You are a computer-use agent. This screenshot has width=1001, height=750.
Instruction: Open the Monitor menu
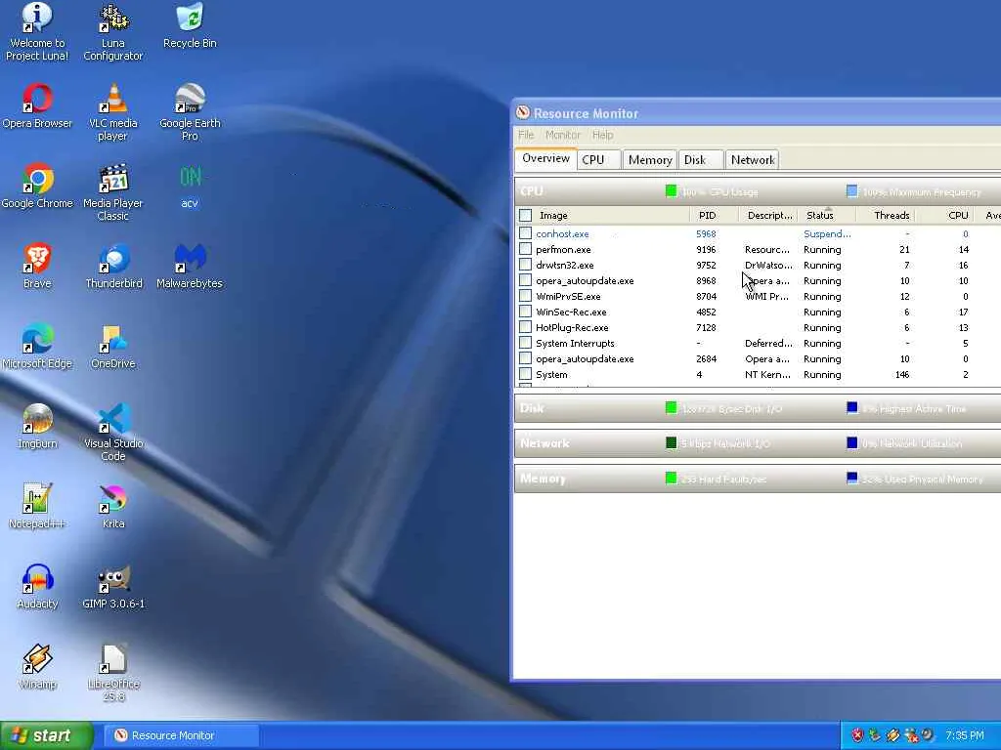(x=562, y=135)
